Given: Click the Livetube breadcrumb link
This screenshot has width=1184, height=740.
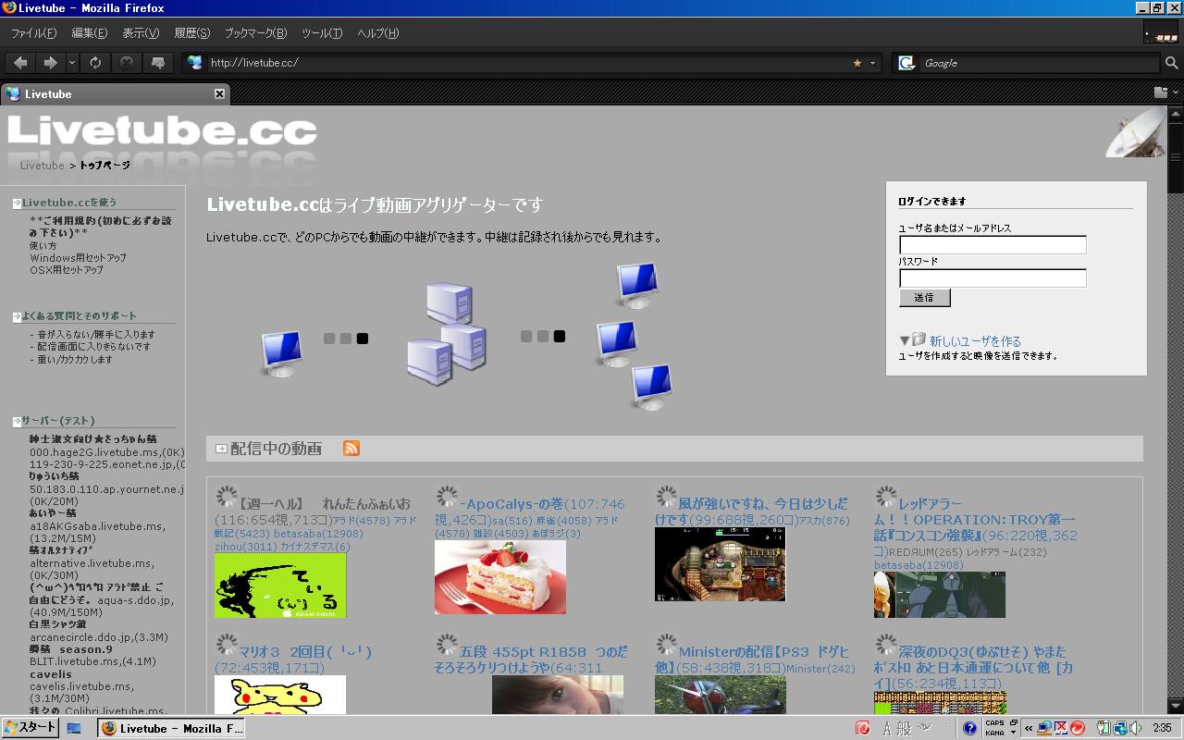Looking at the screenshot, I should coord(43,166).
